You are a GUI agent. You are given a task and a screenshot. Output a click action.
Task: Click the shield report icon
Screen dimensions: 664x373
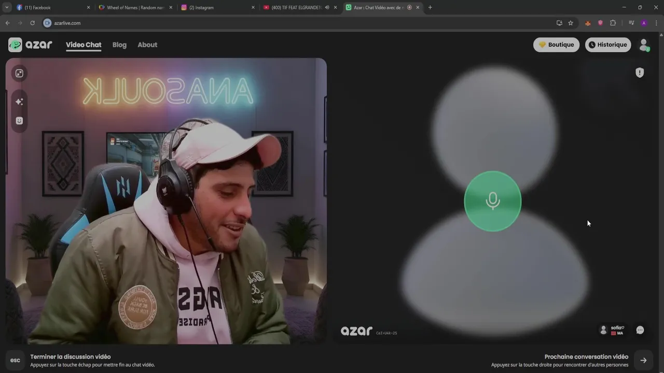(x=640, y=73)
